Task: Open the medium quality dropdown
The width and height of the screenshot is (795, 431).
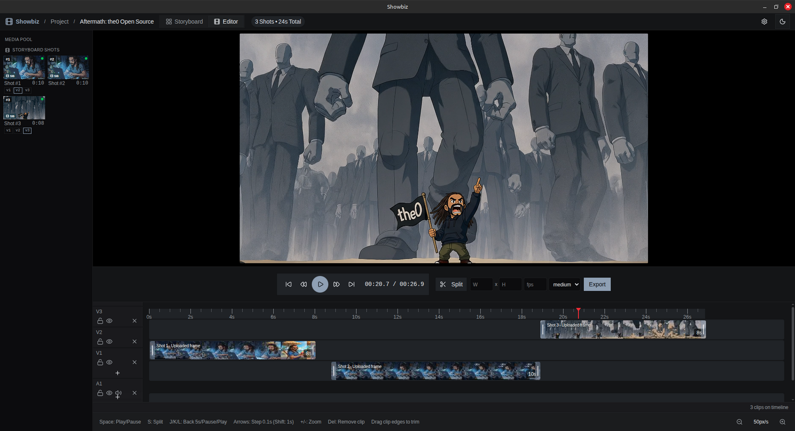Action: click(565, 284)
